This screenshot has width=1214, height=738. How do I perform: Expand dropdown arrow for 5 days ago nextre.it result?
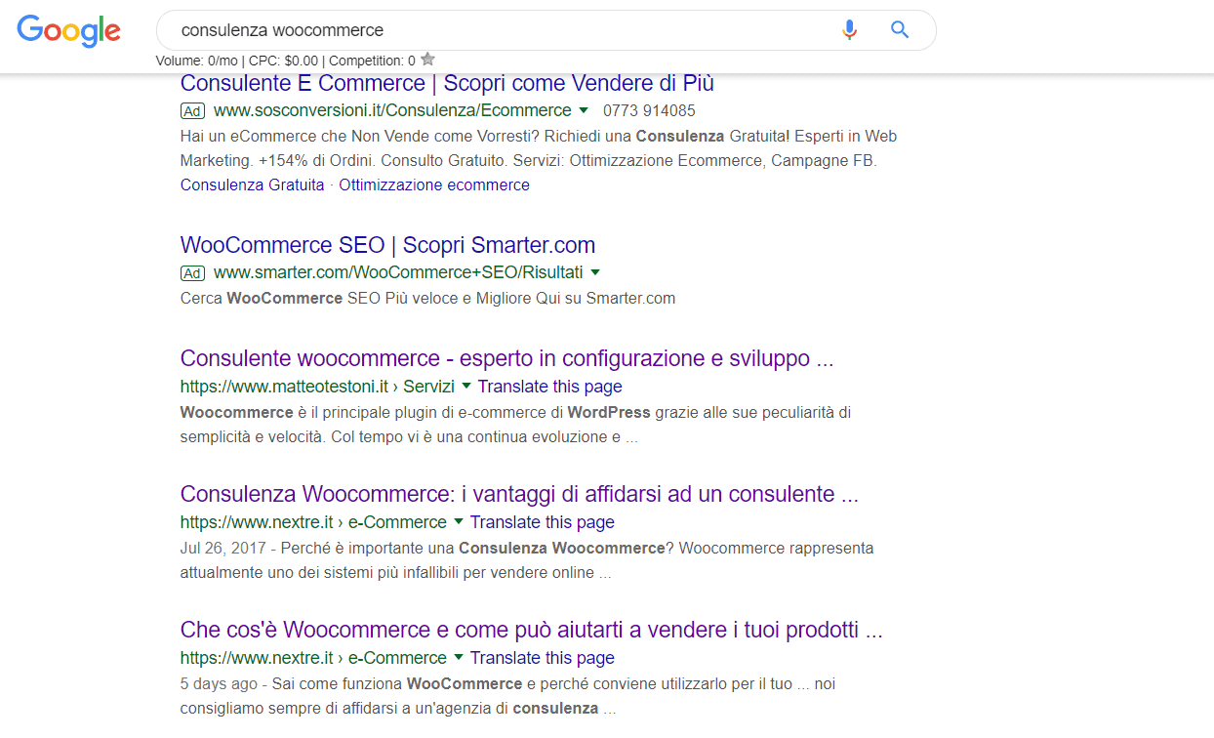coord(459,657)
